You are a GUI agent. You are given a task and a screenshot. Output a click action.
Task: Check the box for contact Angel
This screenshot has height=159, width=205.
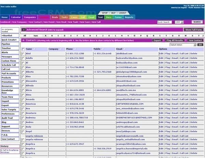[x=23, y=132]
